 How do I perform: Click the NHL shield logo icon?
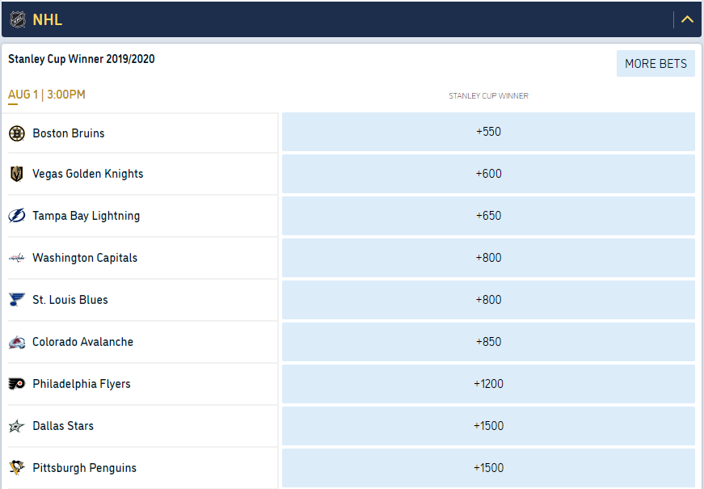(x=18, y=19)
